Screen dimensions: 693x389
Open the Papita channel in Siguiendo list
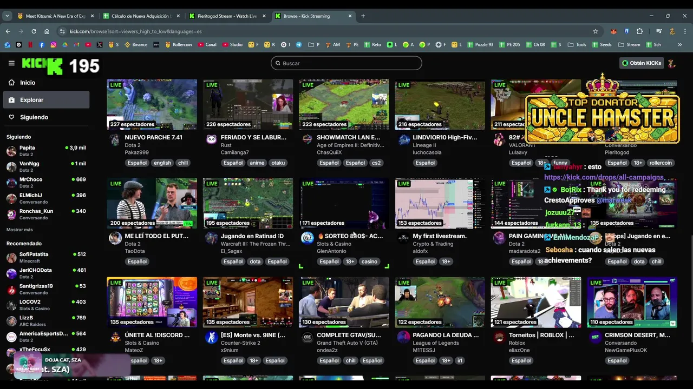(x=46, y=151)
